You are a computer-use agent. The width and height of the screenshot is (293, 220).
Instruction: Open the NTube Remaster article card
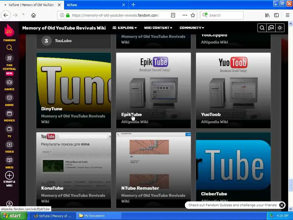[x=153, y=170]
